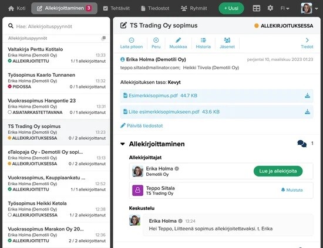Click Heikki Tiivola (Demotili Oy) recipient
Screen dimensions: 323x248
[211, 67]
